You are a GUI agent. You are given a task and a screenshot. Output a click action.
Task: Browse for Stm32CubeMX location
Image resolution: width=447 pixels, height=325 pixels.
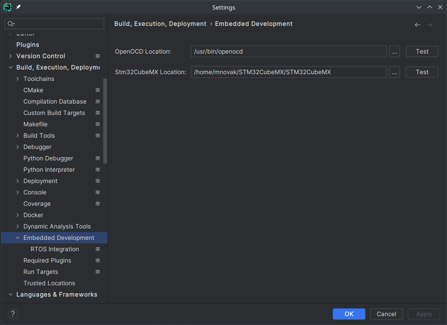[394, 72]
